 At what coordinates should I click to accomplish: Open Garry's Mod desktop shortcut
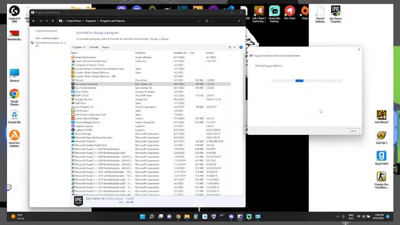coord(381,157)
